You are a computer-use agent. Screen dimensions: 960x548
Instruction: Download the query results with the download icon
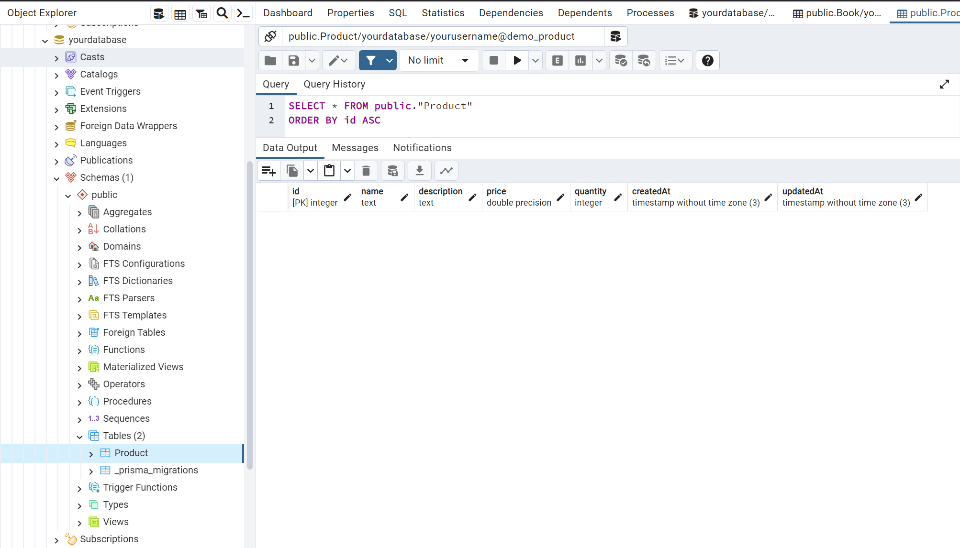click(x=419, y=171)
